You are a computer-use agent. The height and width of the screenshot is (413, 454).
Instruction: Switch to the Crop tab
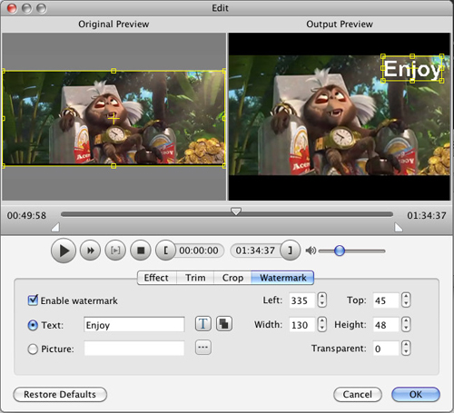(232, 278)
